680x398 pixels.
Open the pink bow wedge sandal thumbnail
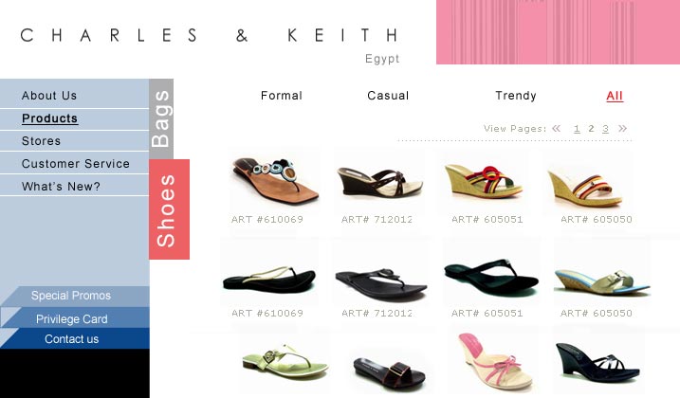tap(493, 362)
